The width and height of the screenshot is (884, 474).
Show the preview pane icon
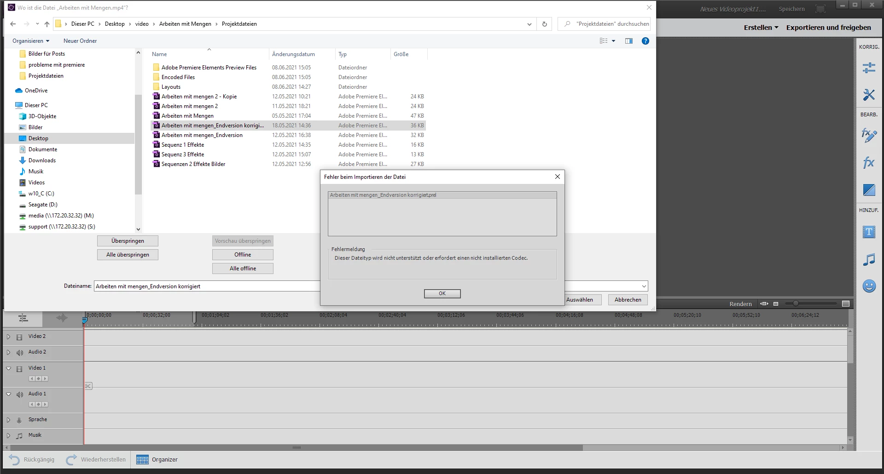coord(629,41)
